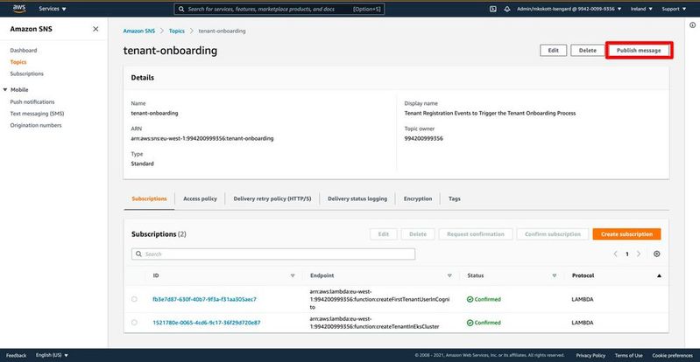Open subscription fb3e7d87-630f-40b7 link
This screenshot has height=362, width=700.
click(204, 299)
